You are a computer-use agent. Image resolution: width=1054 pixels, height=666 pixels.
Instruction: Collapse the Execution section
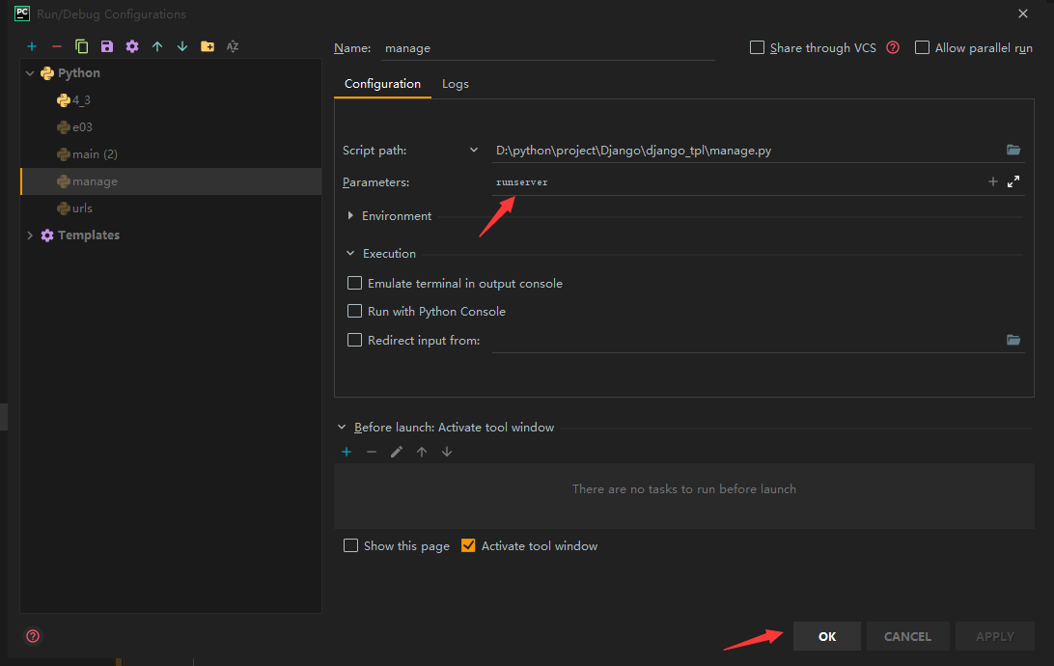[x=350, y=253]
